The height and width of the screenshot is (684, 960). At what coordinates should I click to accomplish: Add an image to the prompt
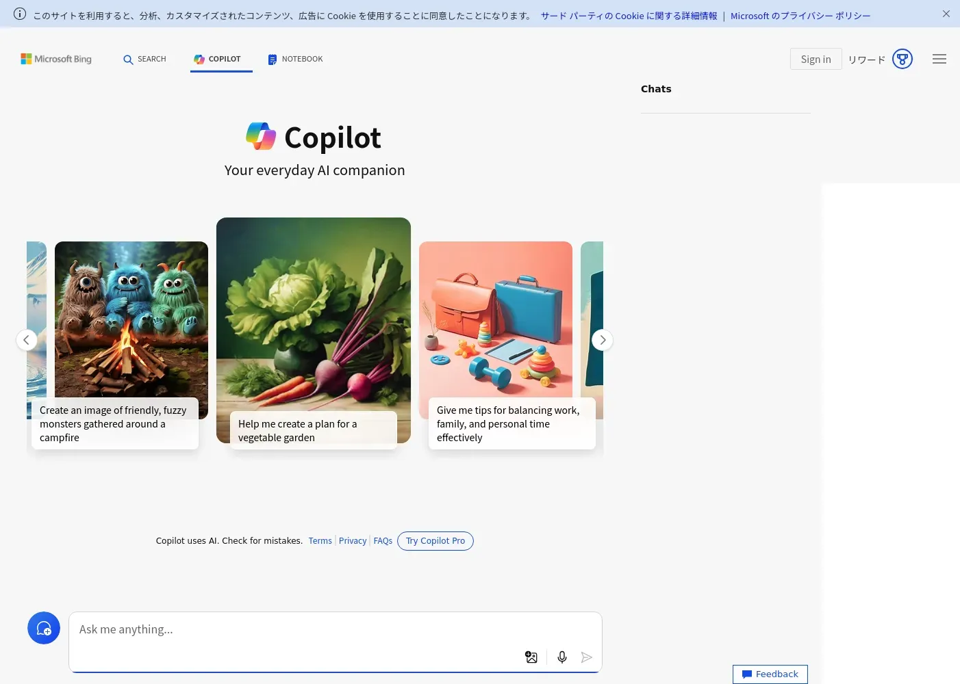pyautogui.click(x=531, y=657)
